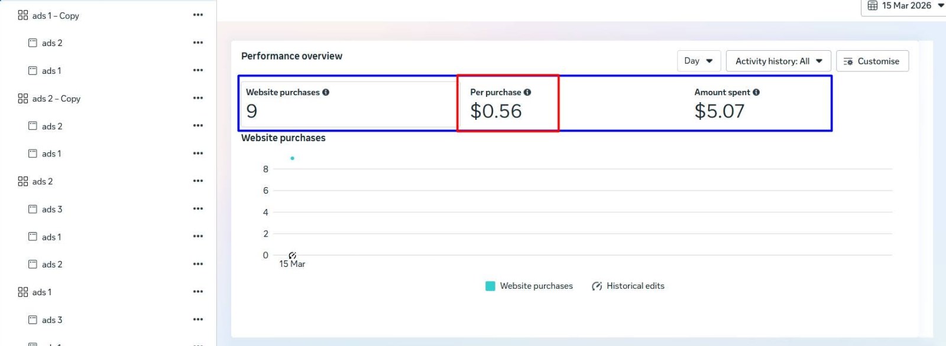Image resolution: width=946 pixels, height=346 pixels.
Task: Open more options for ads 1 ad under ads 2 ad set
Action: pyautogui.click(x=198, y=236)
